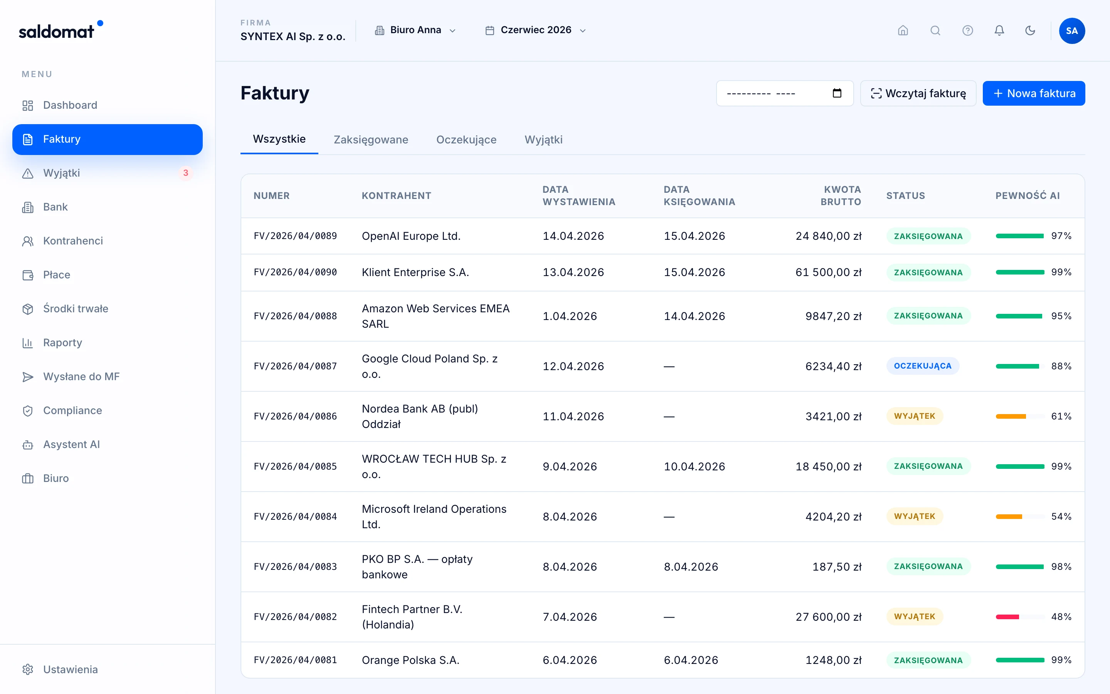
Task: Go to Bank in sidebar
Action: pyautogui.click(x=107, y=207)
